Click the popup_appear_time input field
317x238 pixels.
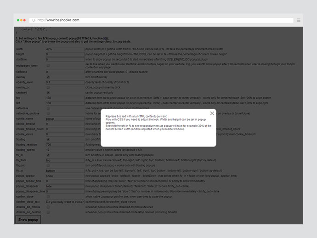(65, 181)
